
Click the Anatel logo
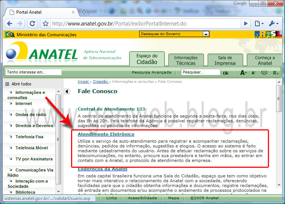[x=42, y=52]
